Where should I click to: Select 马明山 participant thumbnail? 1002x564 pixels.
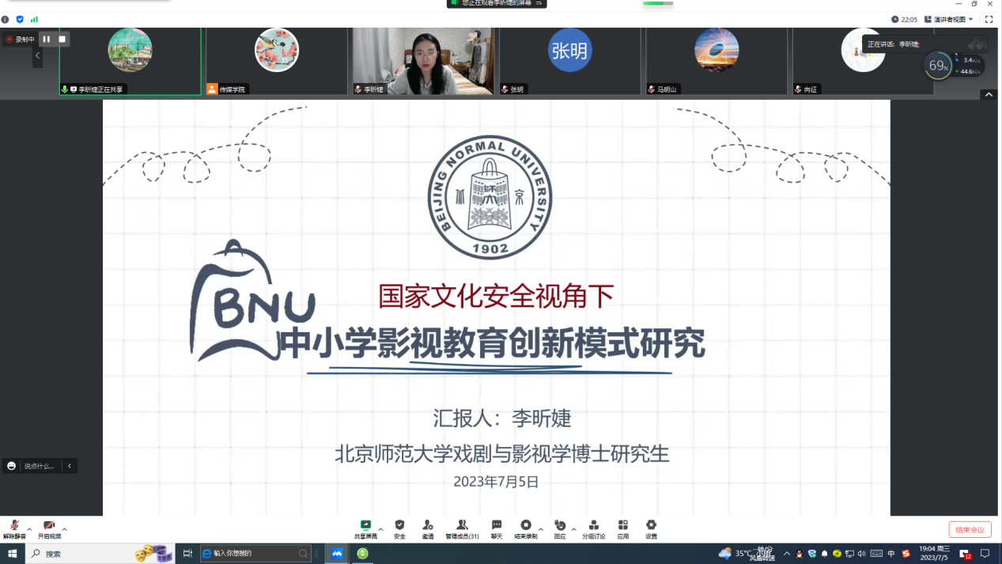717,62
